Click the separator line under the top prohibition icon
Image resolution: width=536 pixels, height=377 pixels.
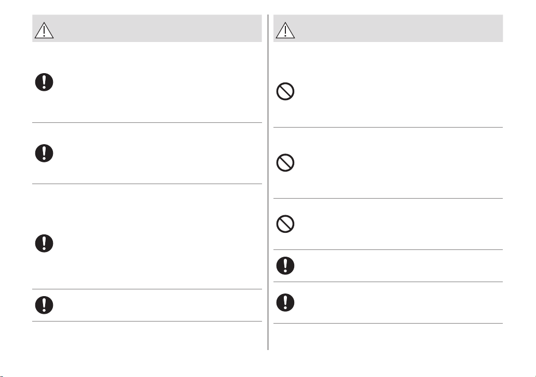(x=388, y=128)
